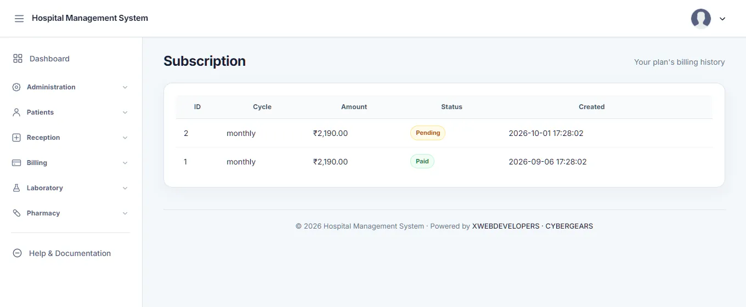Open the Administration menu label
This screenshot has width=746, height=307.
(51, 87)
